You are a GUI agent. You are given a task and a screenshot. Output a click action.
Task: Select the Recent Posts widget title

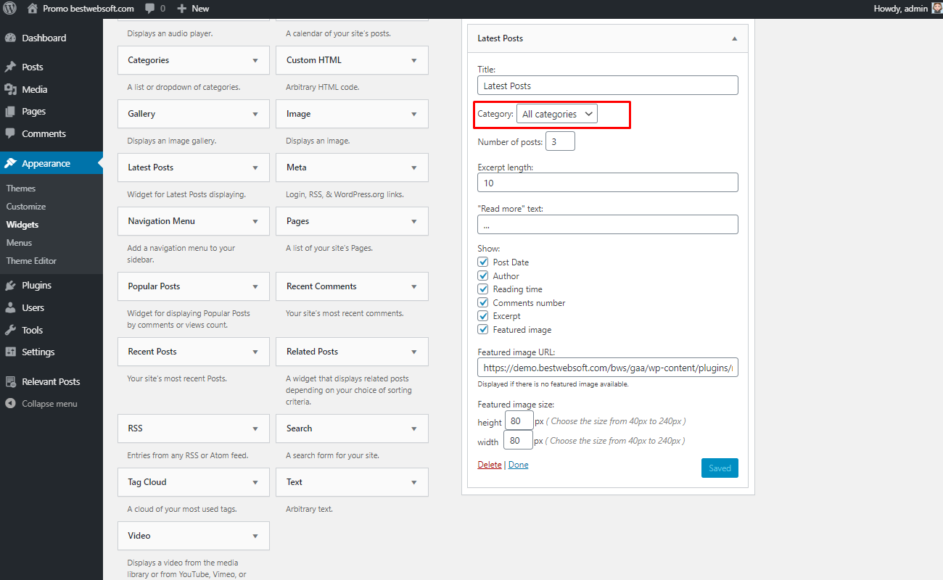pyautogui.click(x=152, y=352)
